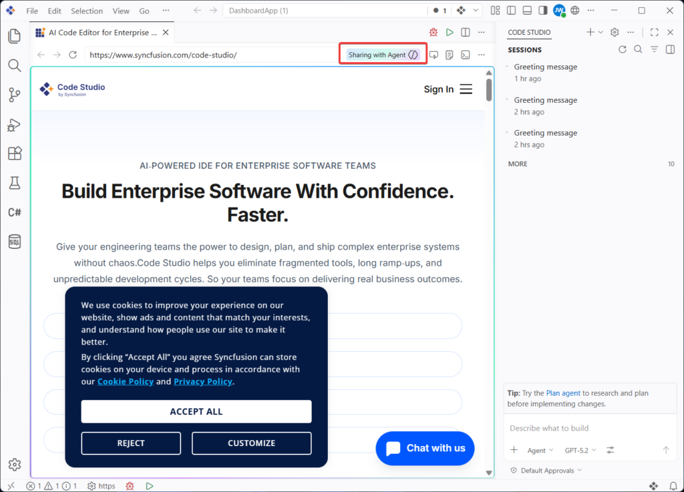
Task: Open the Agent mode dropdown
Action: (540, 450)
